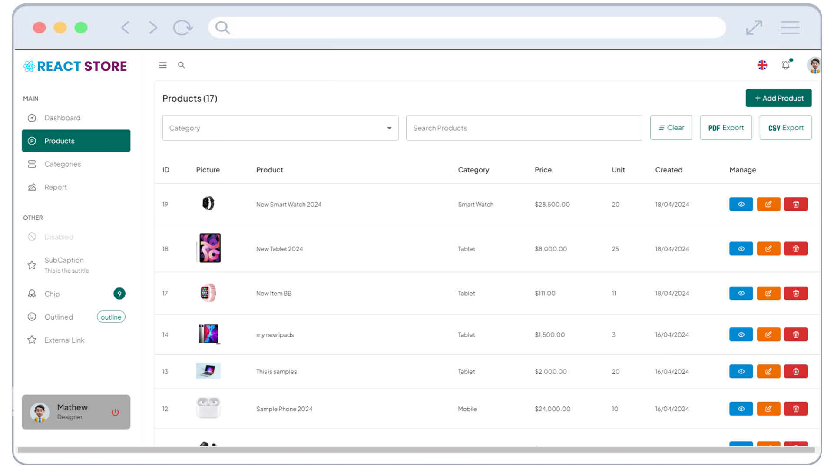Toggle the sidebar hamburger menu icon
Image resolution: width=834 pixels, height=469 pixels.
point(163,65)
